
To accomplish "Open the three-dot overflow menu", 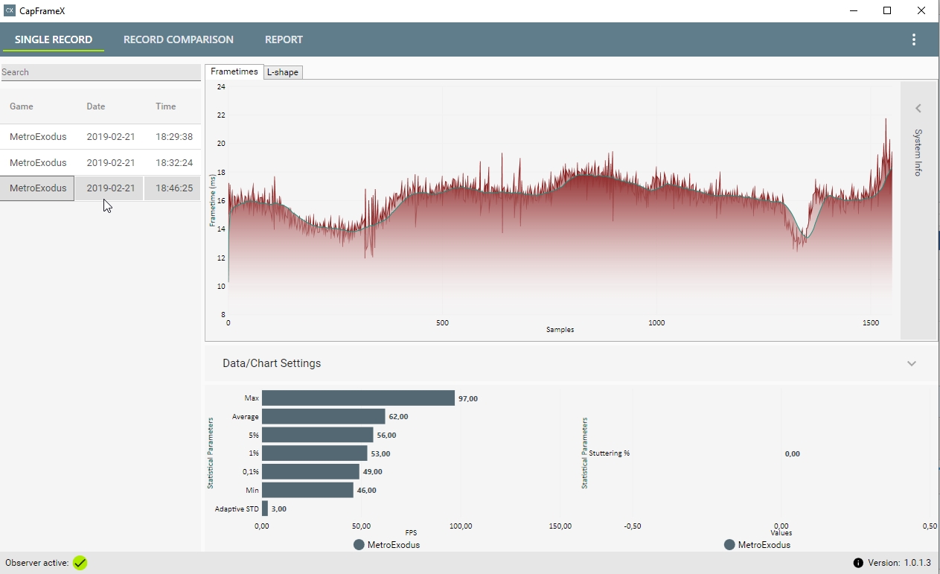I will click(x=914, y=40).
